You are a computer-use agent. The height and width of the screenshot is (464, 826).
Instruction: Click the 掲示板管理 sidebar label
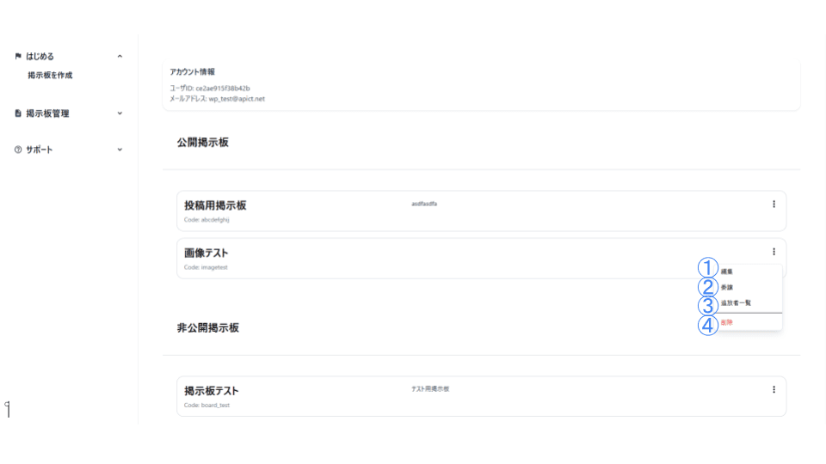point(47,113)
